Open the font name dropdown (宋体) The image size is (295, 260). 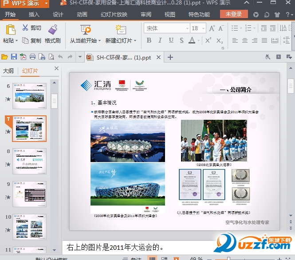(187, 28)
